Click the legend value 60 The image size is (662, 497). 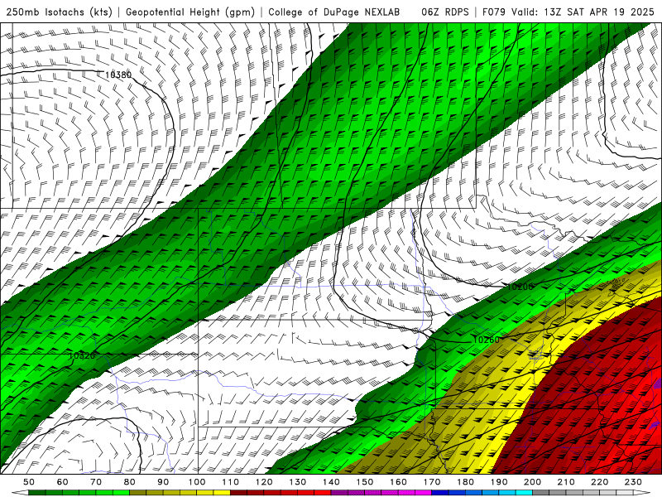(63, 482)
